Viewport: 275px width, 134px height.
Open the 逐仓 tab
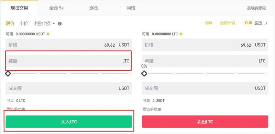(x=93, y=8)
